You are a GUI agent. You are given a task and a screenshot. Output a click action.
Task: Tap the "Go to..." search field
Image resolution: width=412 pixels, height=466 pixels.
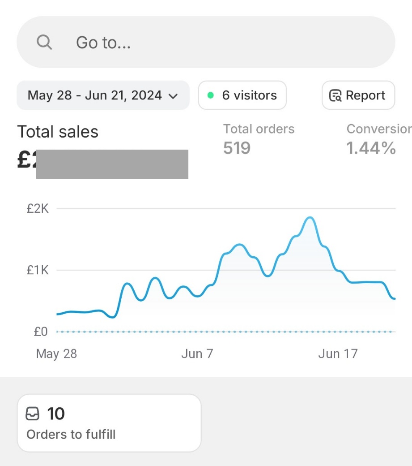(206, 43)
